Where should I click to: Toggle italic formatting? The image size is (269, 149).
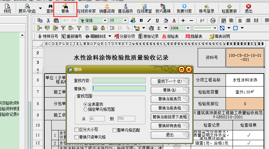pos(149,21)
